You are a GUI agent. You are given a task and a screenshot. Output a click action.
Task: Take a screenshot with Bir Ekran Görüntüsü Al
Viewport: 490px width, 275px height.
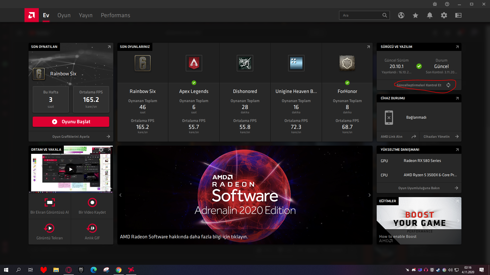[50, 206]
